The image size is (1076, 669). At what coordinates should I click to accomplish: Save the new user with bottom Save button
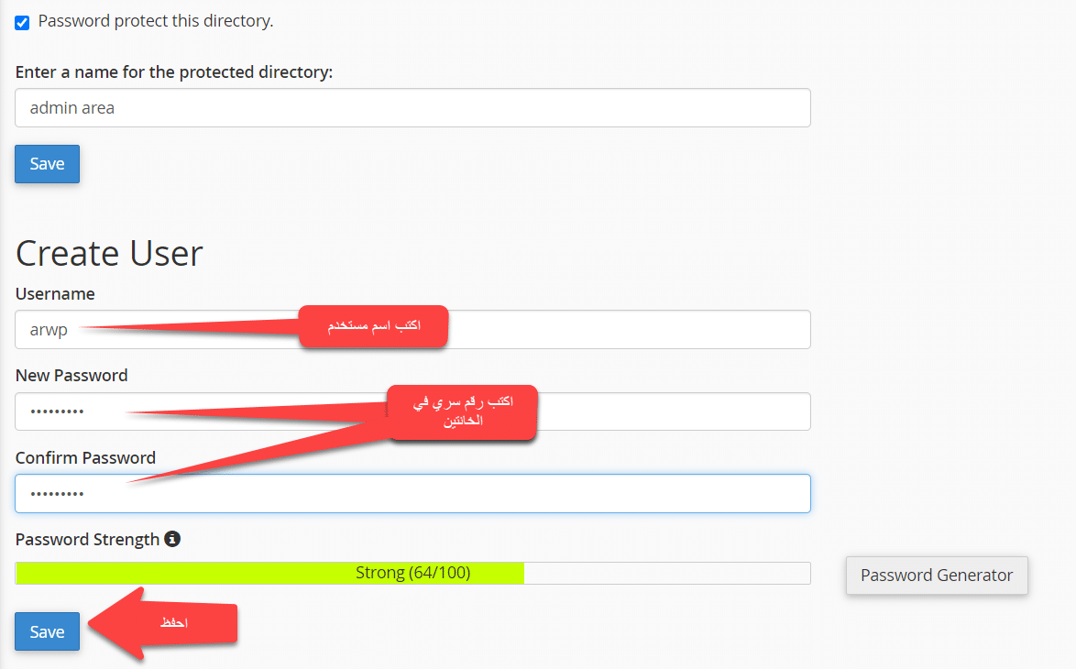(x=47, y=631)
